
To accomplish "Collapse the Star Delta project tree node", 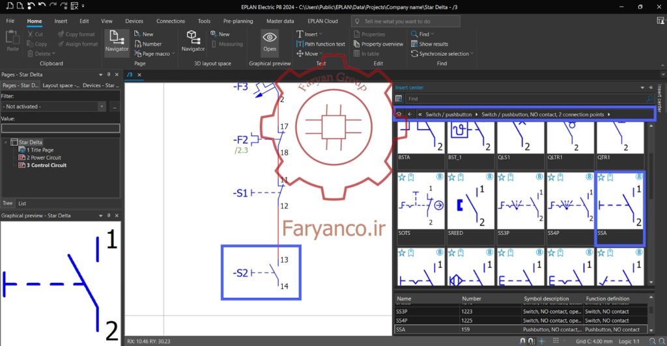I will (5, 142).
